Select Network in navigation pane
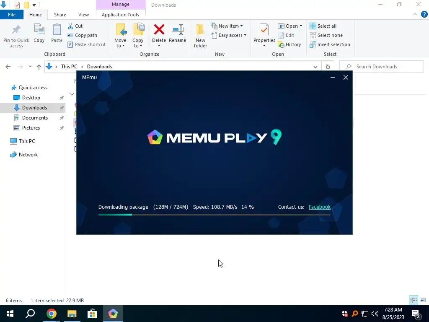 24,155
